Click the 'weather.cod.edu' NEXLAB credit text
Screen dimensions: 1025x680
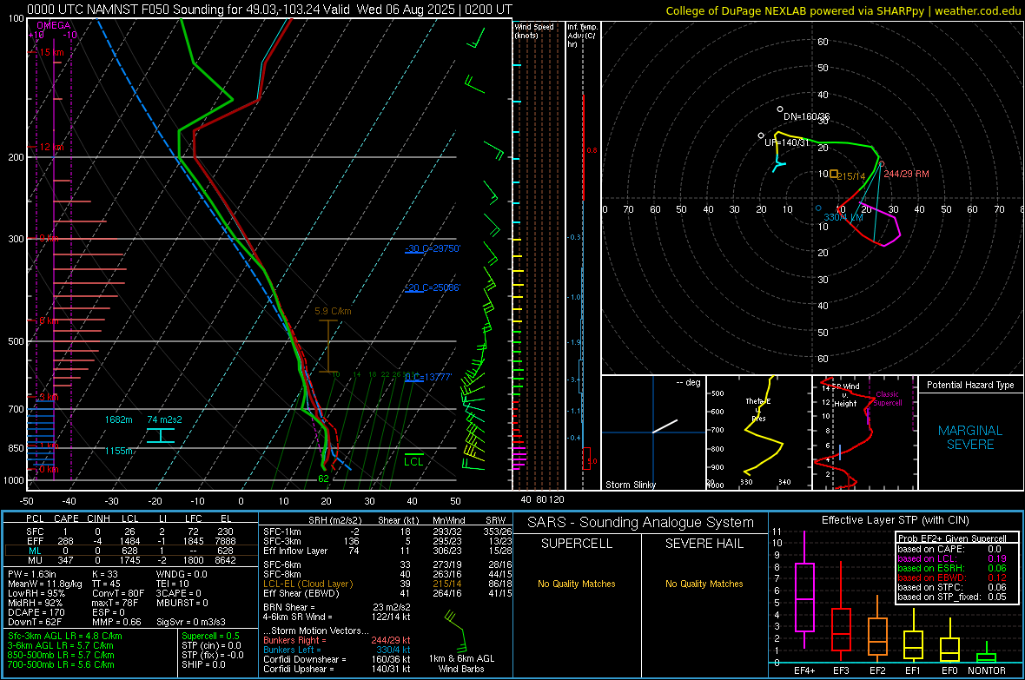[x=977, y=10]
